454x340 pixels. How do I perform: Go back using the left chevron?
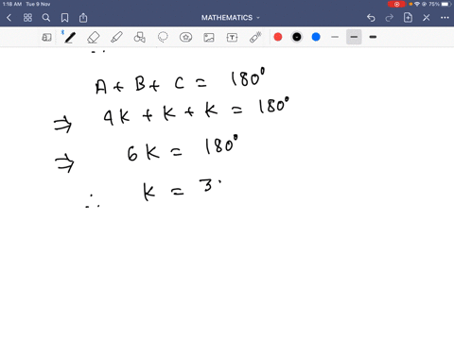click(x=9, y=18)
